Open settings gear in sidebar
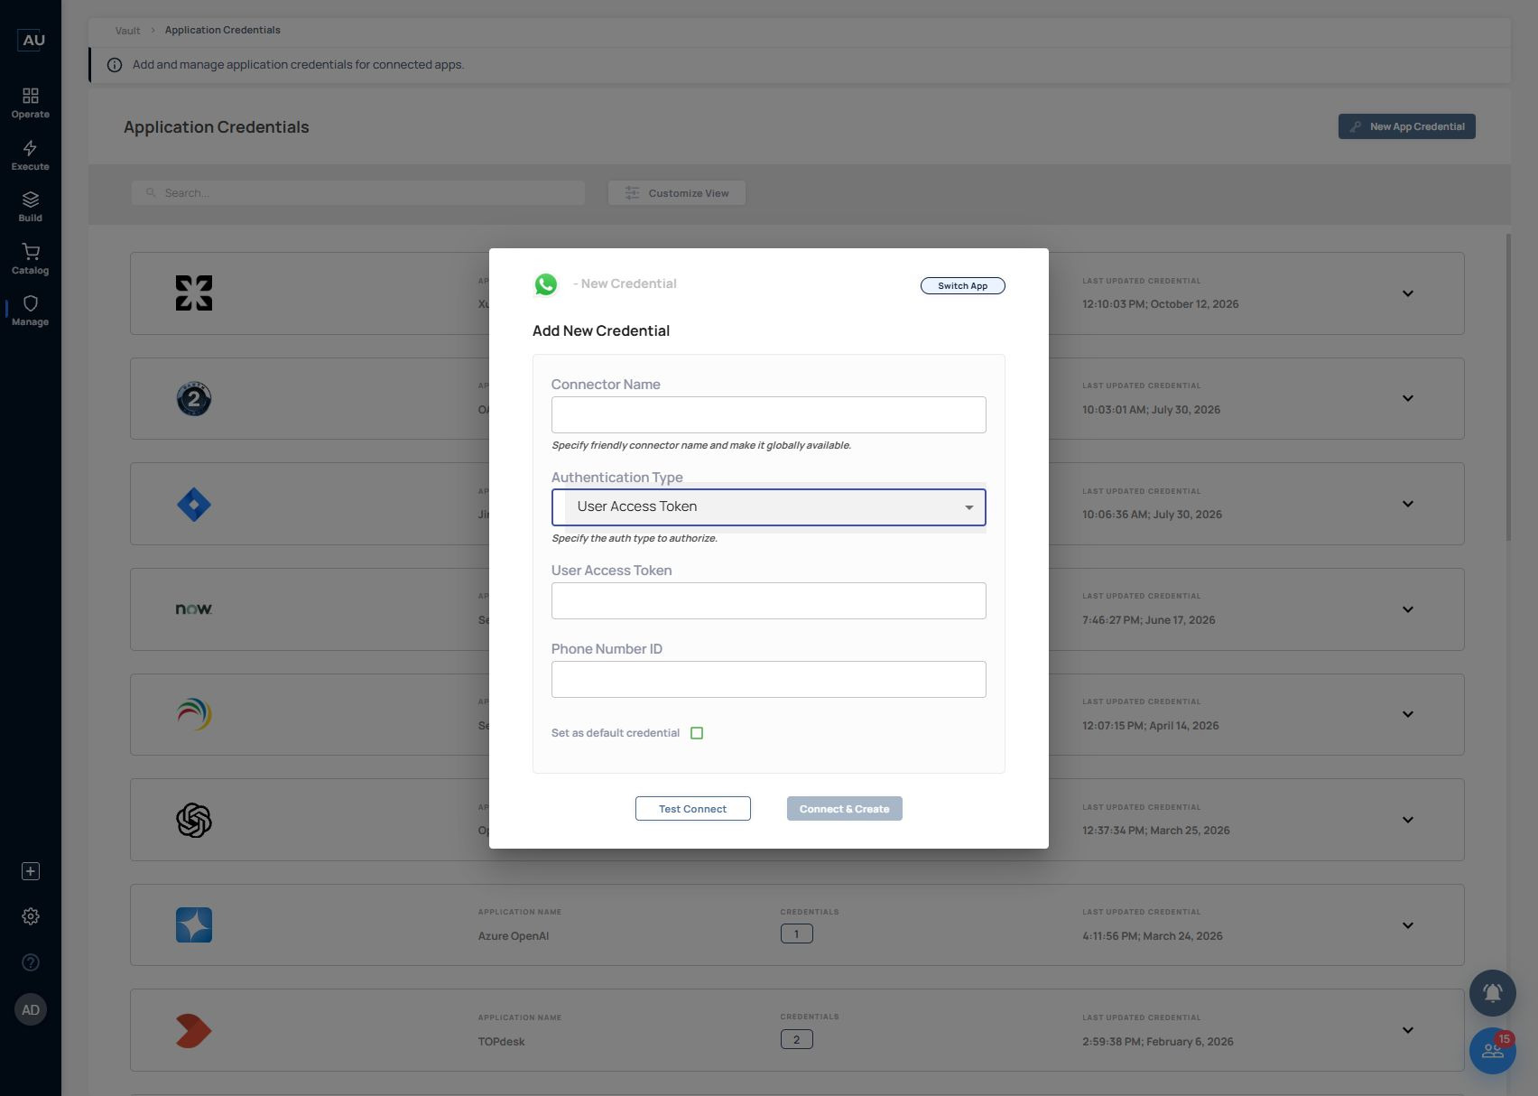The height and width of the screenshot is (1096, 1538). click(31, 916)
